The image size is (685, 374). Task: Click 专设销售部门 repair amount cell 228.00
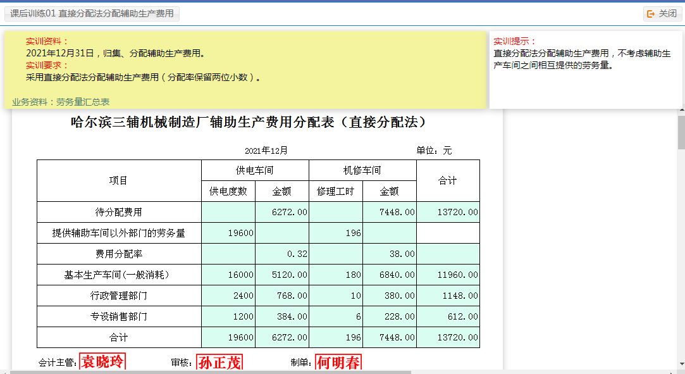(390, 317)
